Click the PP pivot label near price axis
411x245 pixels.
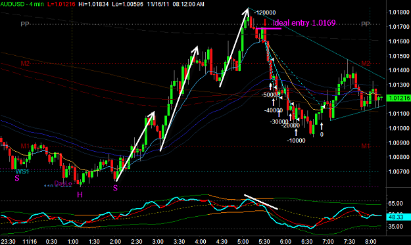pyautogui.click(x=366, y=24)
